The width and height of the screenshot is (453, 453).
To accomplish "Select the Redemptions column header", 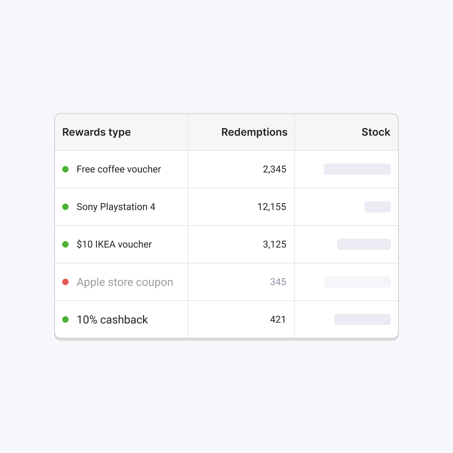I will 254,132.
